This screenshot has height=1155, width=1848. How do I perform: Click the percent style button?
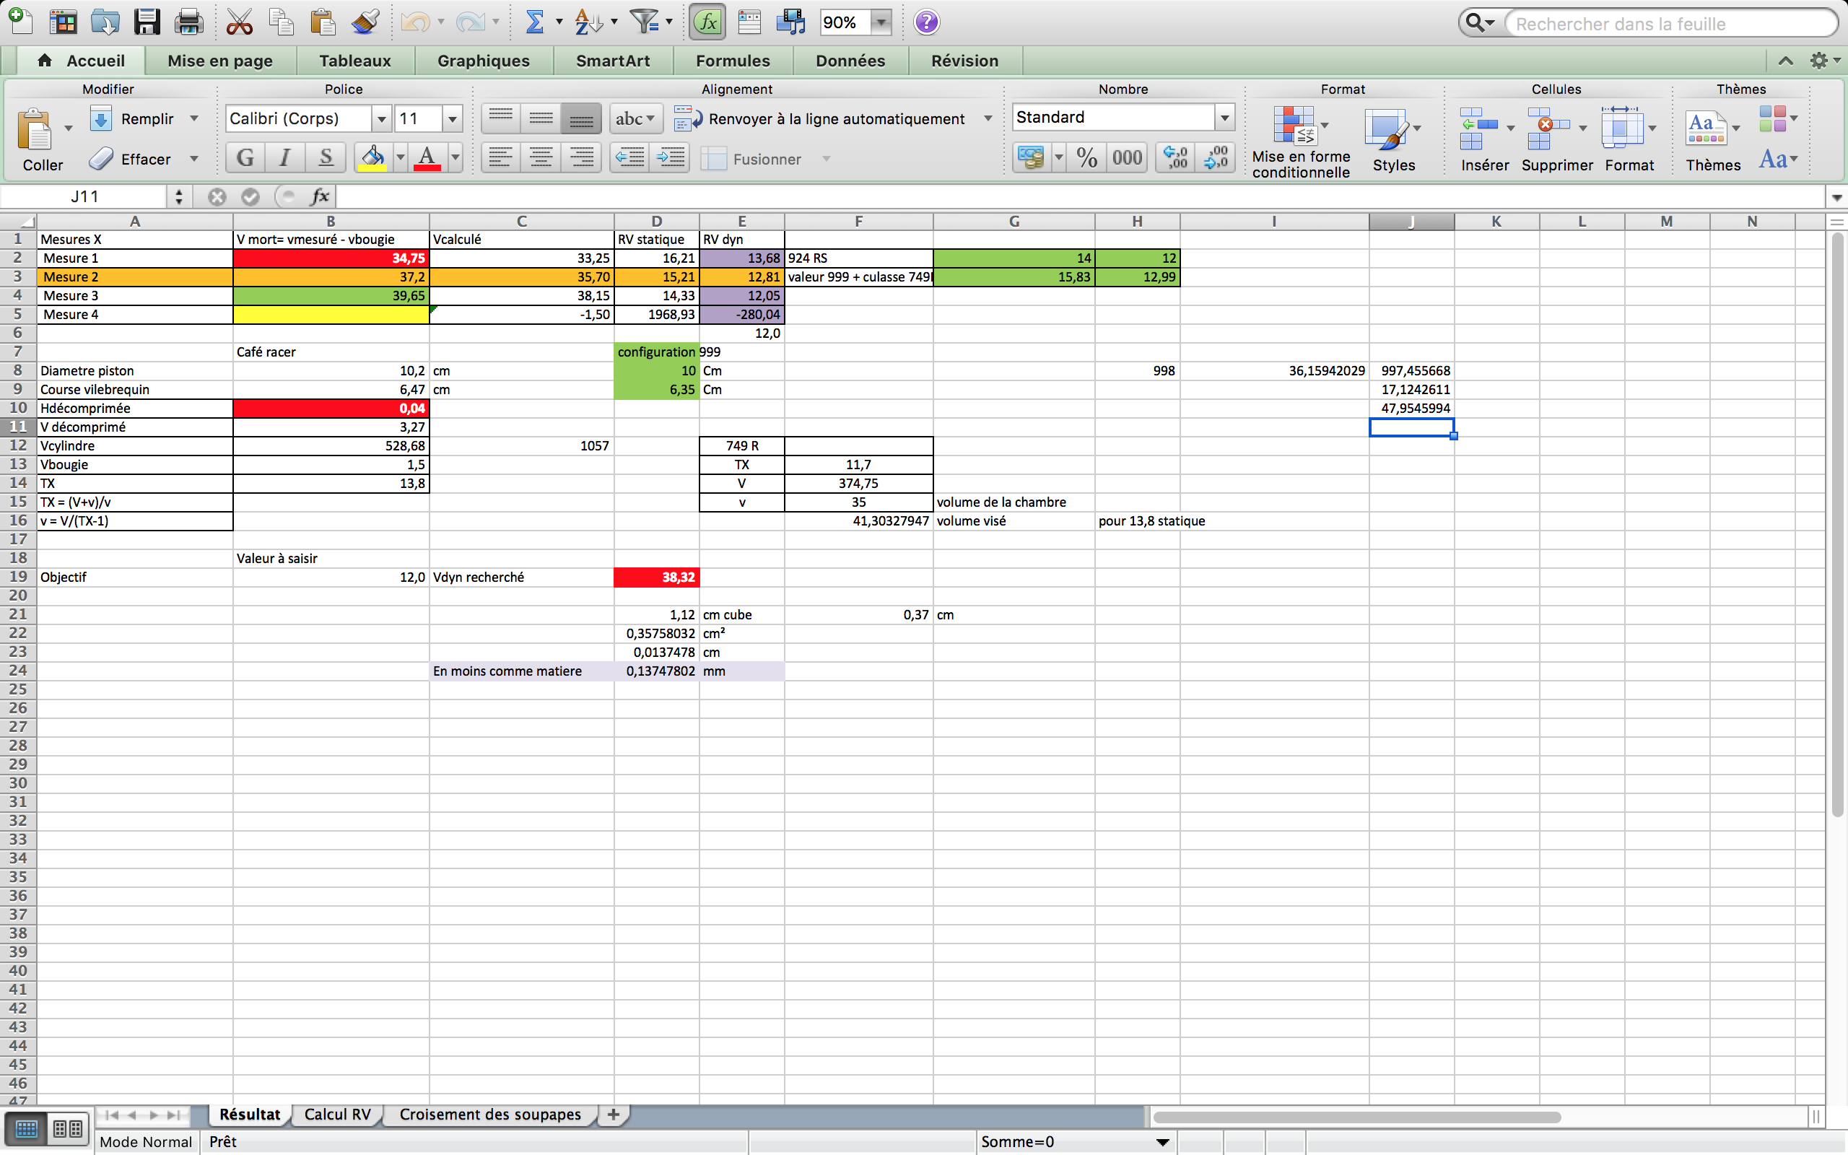point(1086,158)
